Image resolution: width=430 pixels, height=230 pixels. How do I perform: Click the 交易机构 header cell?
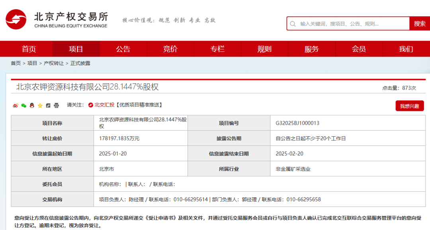click(x=53, y=200)
